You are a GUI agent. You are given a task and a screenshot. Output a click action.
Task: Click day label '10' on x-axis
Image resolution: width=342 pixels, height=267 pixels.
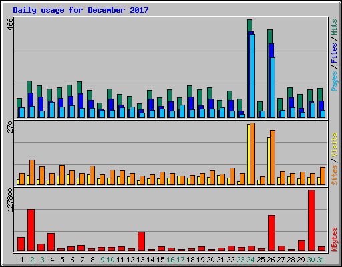click(x=110, y=260)
